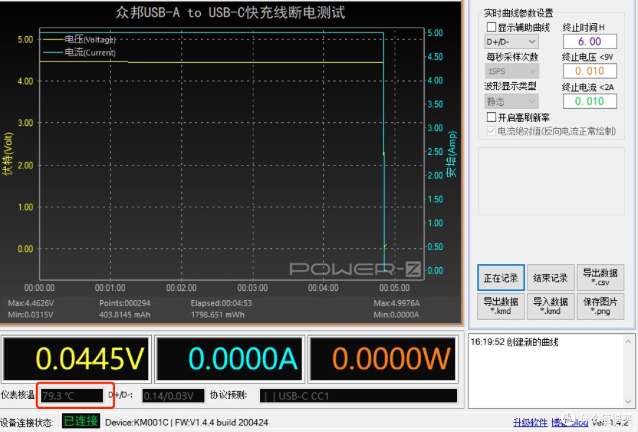Click the 电压(Voltage) legend entry

79,40
